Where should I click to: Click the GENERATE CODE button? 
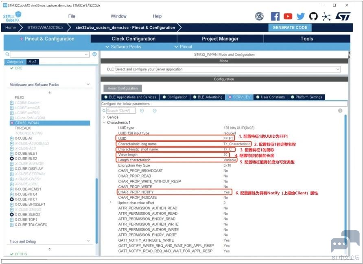pyautogui.click(x=290, y=27)
